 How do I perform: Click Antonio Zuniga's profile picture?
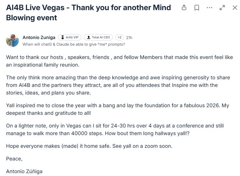[12, 41]
